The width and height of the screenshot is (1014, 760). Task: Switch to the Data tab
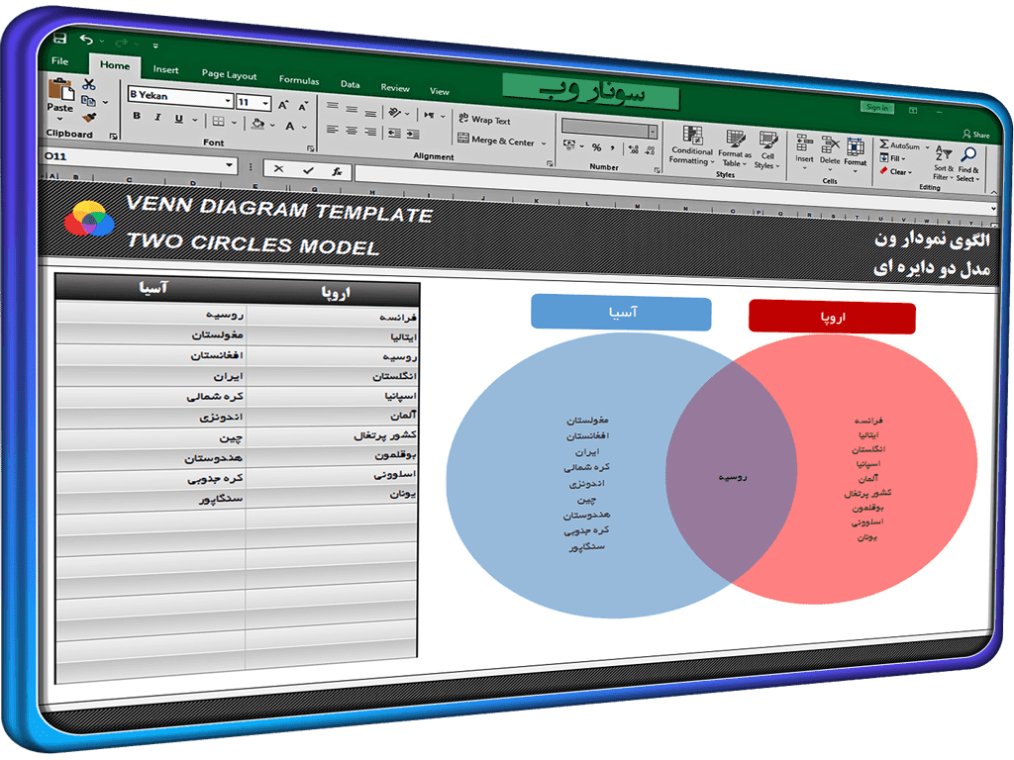tap(350, 84)
